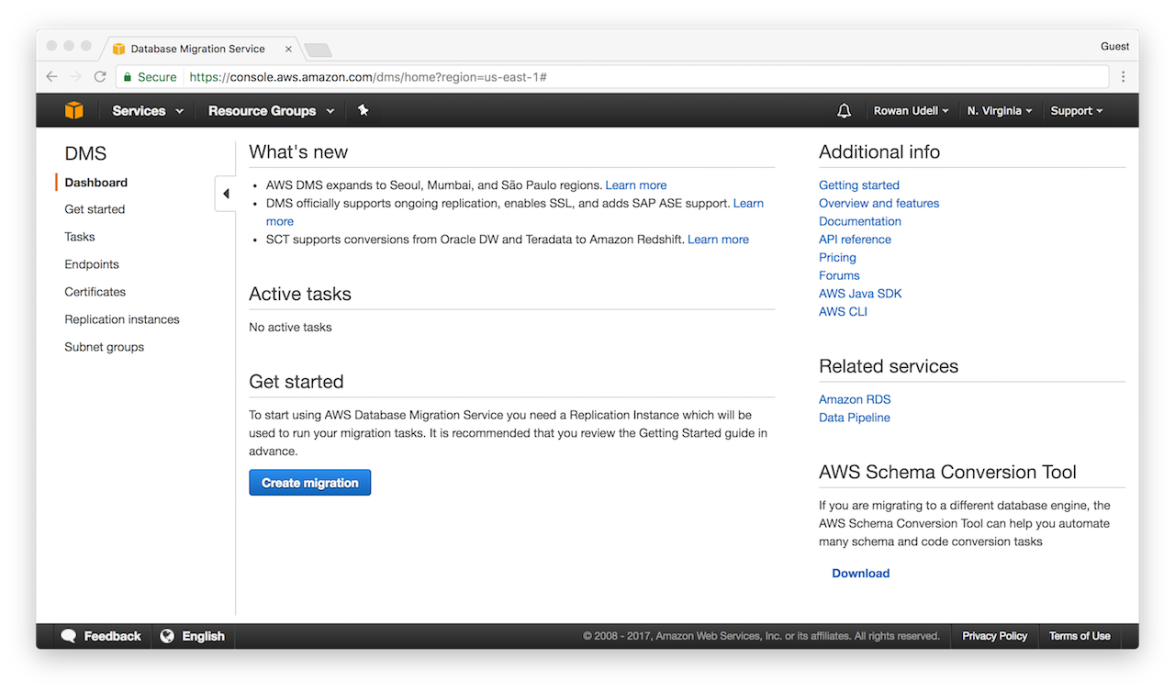Open Endpoints in the sidebar

(92, 264)
